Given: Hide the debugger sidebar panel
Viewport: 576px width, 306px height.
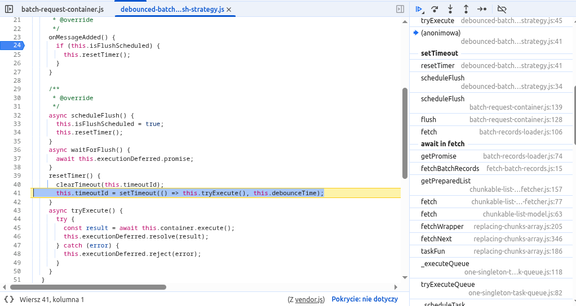Looking at the screenshot, I should 400,10.
